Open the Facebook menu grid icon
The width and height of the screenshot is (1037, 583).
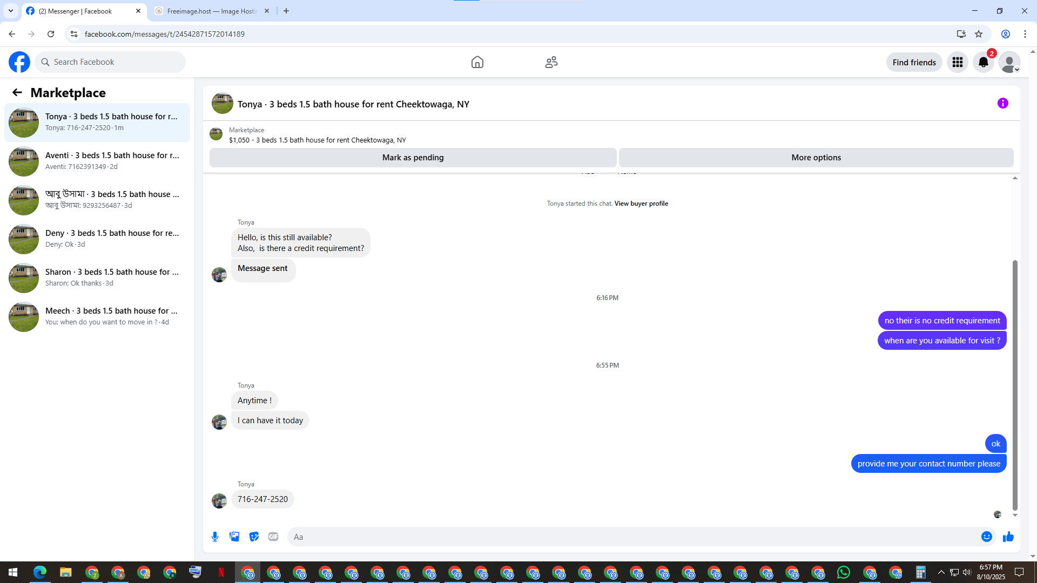957,63
